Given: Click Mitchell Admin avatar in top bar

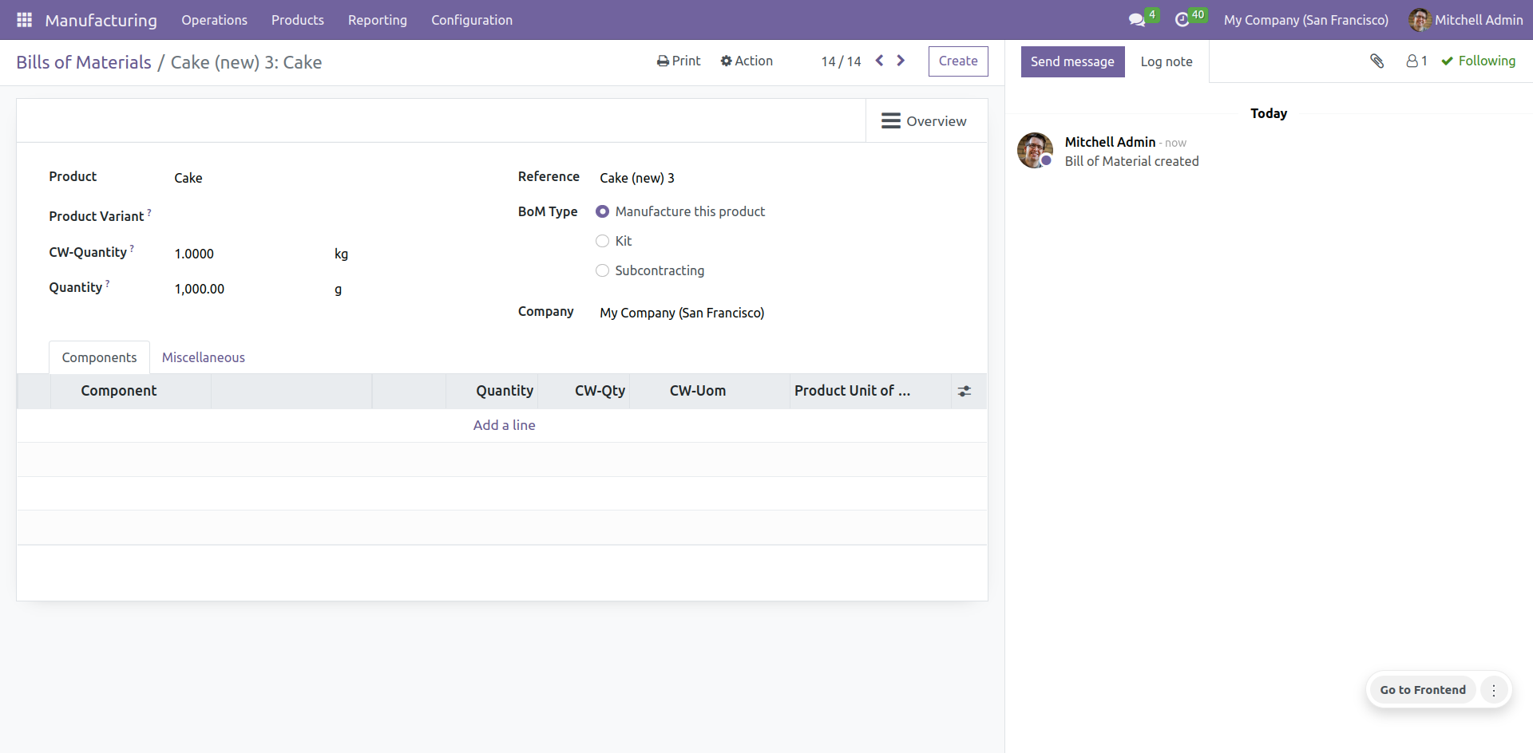Looking at the screenshot, I should tap(1419, 20).
